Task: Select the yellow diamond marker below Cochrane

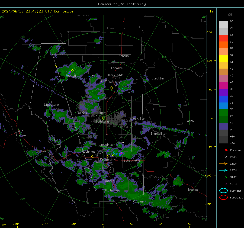Action: coord(93,156)
